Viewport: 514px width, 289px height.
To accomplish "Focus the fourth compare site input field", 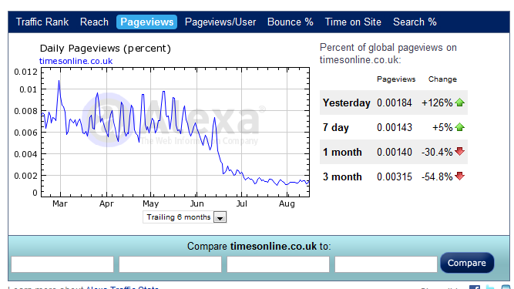I will click(x=386, y=264).
